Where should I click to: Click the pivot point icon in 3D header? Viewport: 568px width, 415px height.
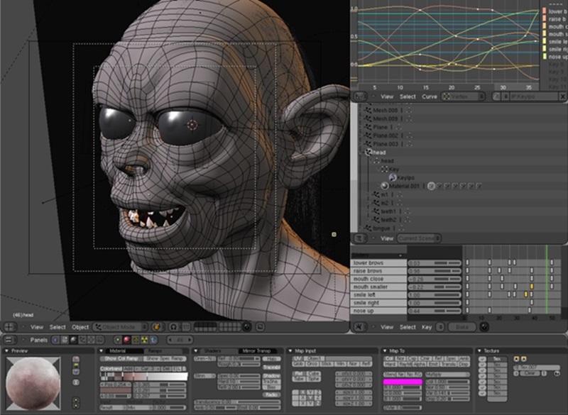tap(157, 327)
